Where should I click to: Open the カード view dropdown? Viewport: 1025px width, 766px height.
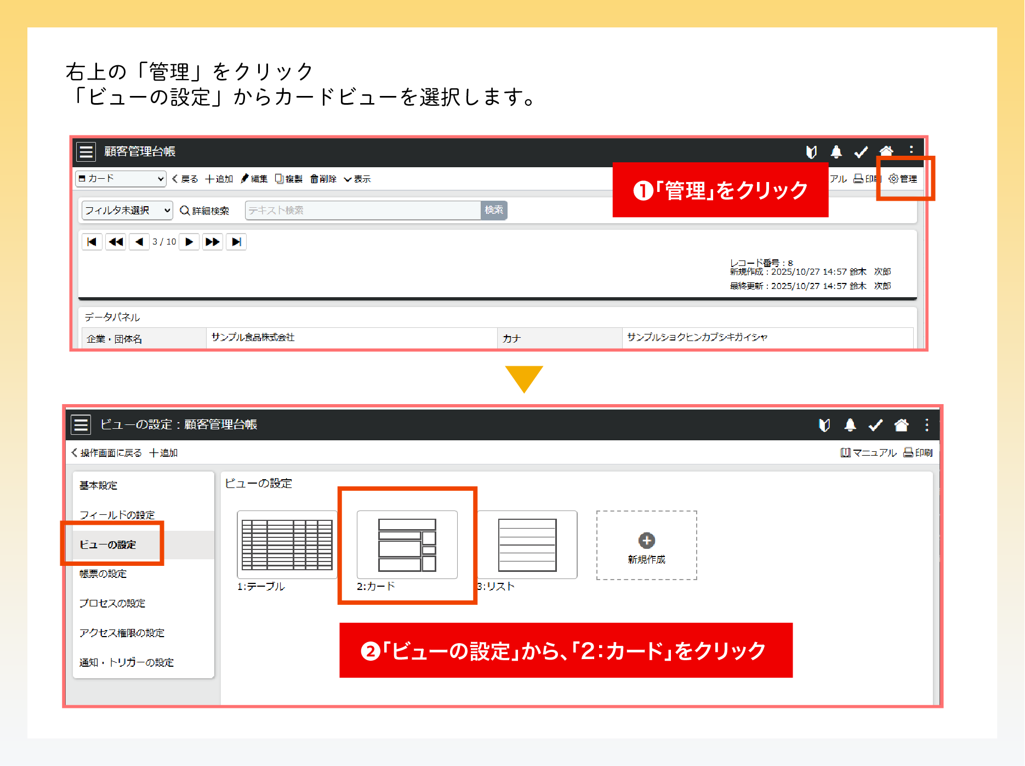click(121, 179)
